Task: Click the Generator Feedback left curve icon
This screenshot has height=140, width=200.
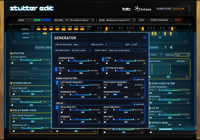Action: pos(62,122)
